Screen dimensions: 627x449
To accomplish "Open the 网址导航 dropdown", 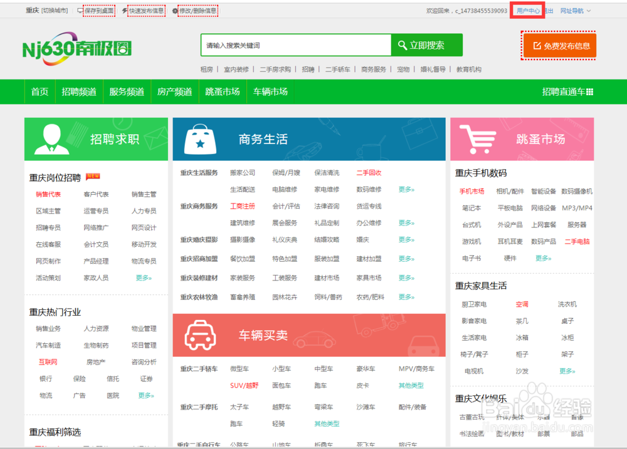I will [x=572, y=10].
